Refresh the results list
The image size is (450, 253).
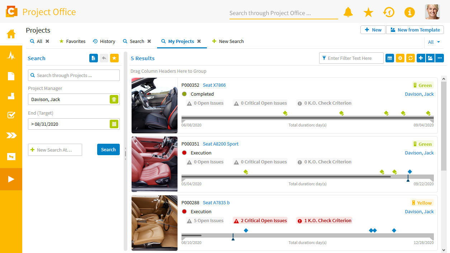tap(410, 58)
